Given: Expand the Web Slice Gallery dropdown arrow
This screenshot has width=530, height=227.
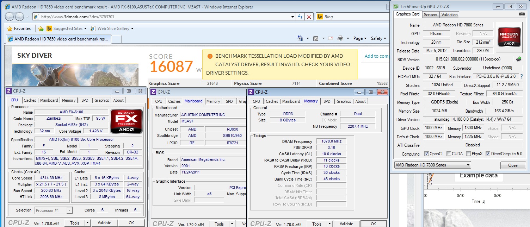Looking at the screenshot, I should click(x=132, y=29).
